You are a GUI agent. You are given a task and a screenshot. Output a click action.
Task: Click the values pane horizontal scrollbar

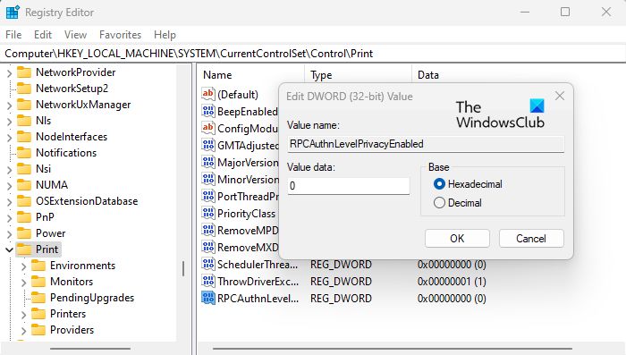(392, 349)
